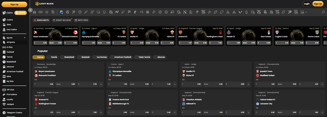Viewport: 327px width, 117px height.
Task: Switch to the Event Builder tab
Action: [x=62, y=20]
